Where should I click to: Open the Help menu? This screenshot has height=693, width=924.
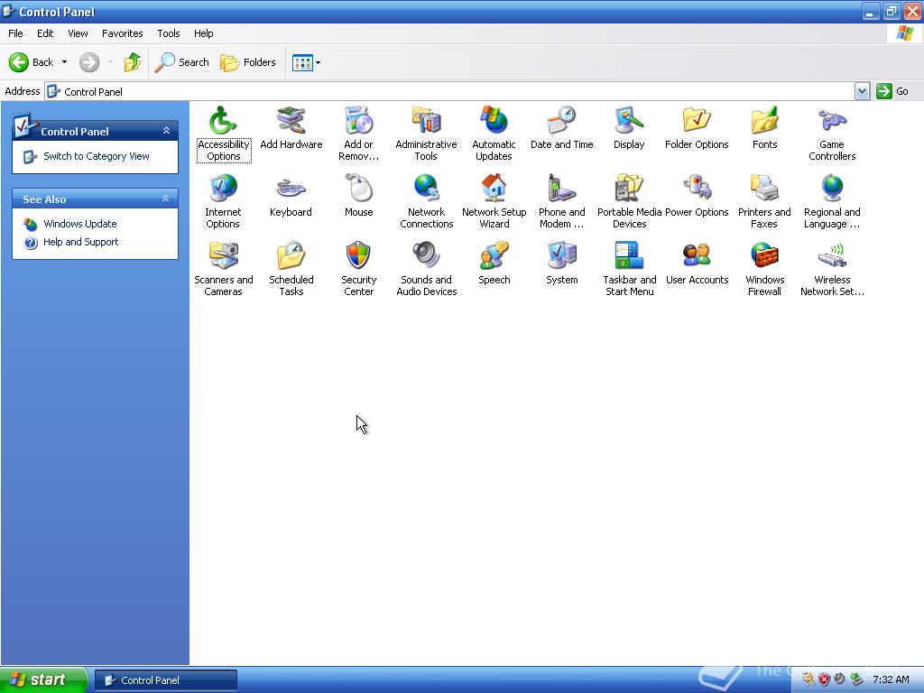click(203, 33)
